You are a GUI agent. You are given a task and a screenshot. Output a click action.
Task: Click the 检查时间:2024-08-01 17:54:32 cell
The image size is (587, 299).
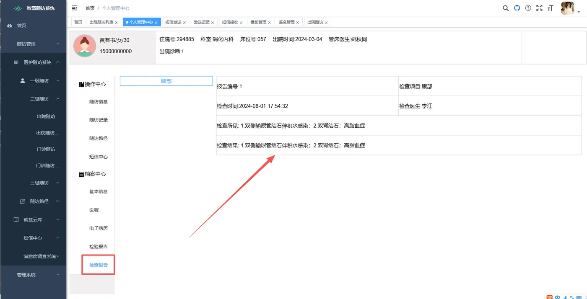pos(307,106)
